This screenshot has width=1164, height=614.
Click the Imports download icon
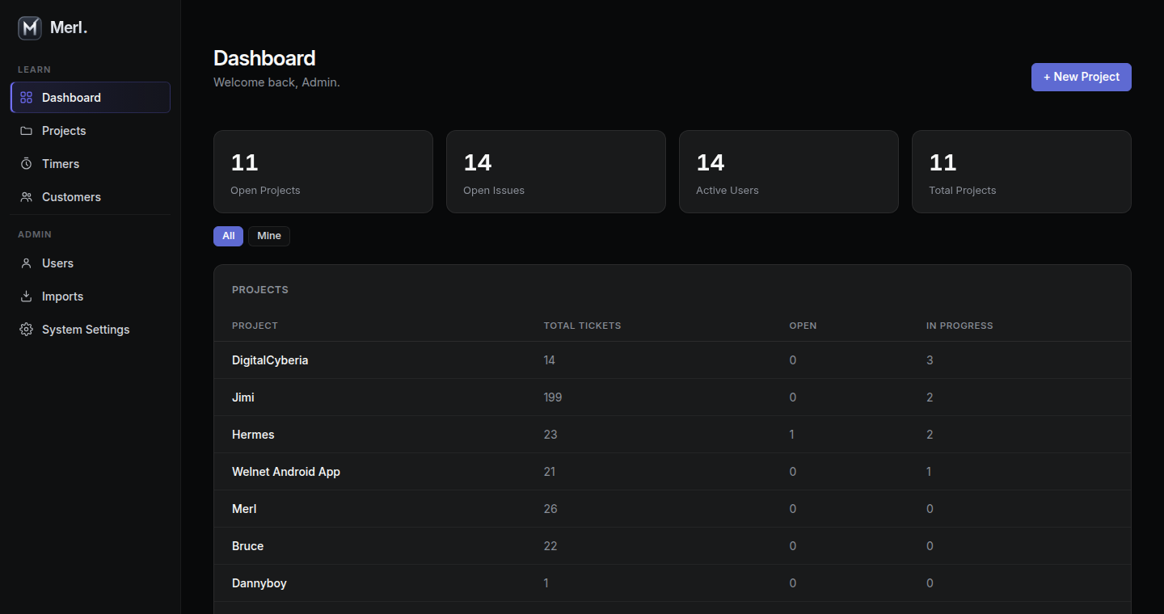pos(27,296)
